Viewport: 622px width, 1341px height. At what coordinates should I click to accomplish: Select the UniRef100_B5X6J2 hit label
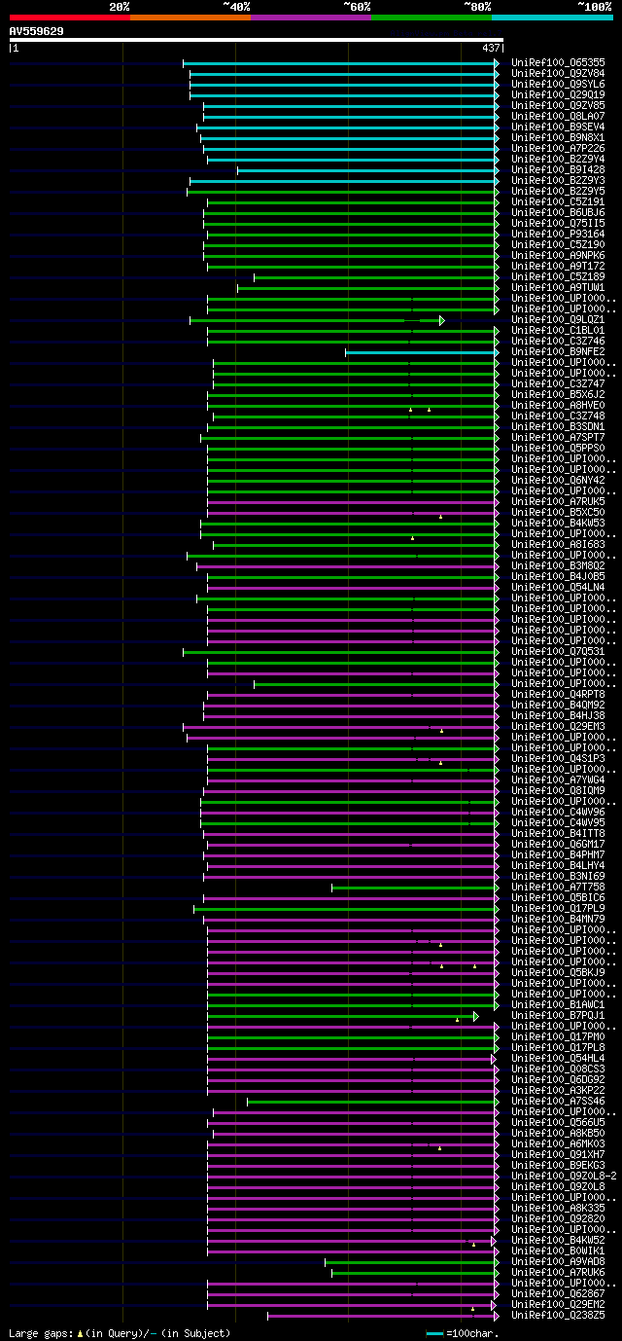pos(558,395)
